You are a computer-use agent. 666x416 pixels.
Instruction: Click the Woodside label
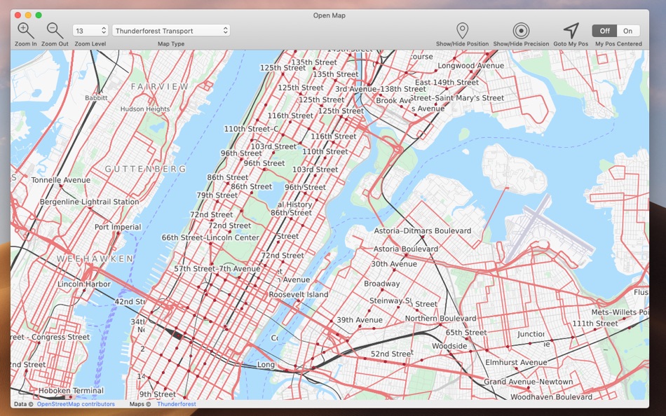pyautogui.click(x=449, y=346)
